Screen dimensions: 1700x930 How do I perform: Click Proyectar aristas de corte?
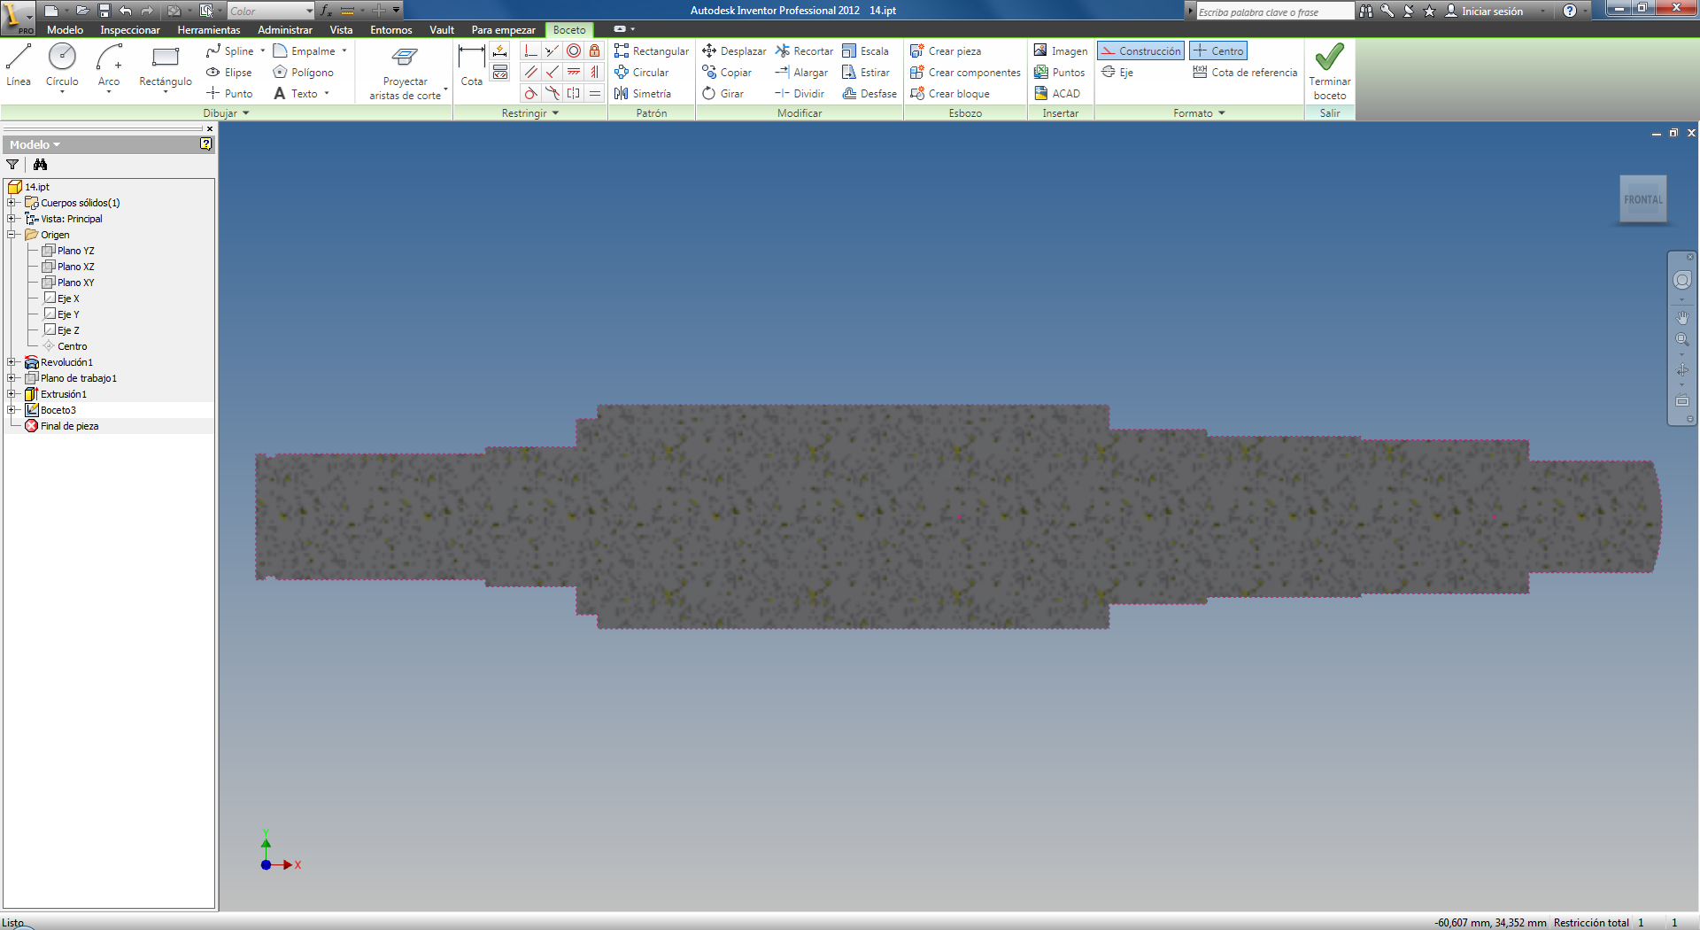tap(405, 73)
